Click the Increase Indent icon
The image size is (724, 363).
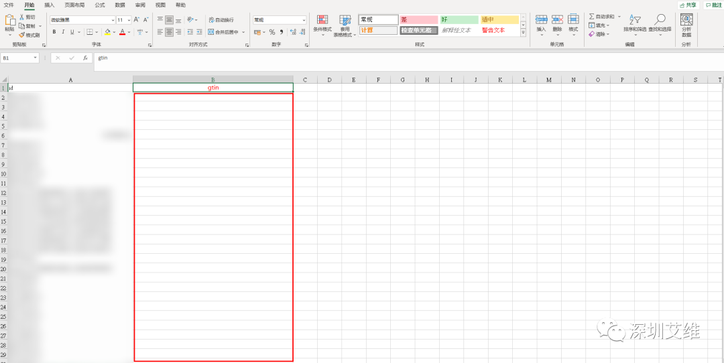point(200,32)
